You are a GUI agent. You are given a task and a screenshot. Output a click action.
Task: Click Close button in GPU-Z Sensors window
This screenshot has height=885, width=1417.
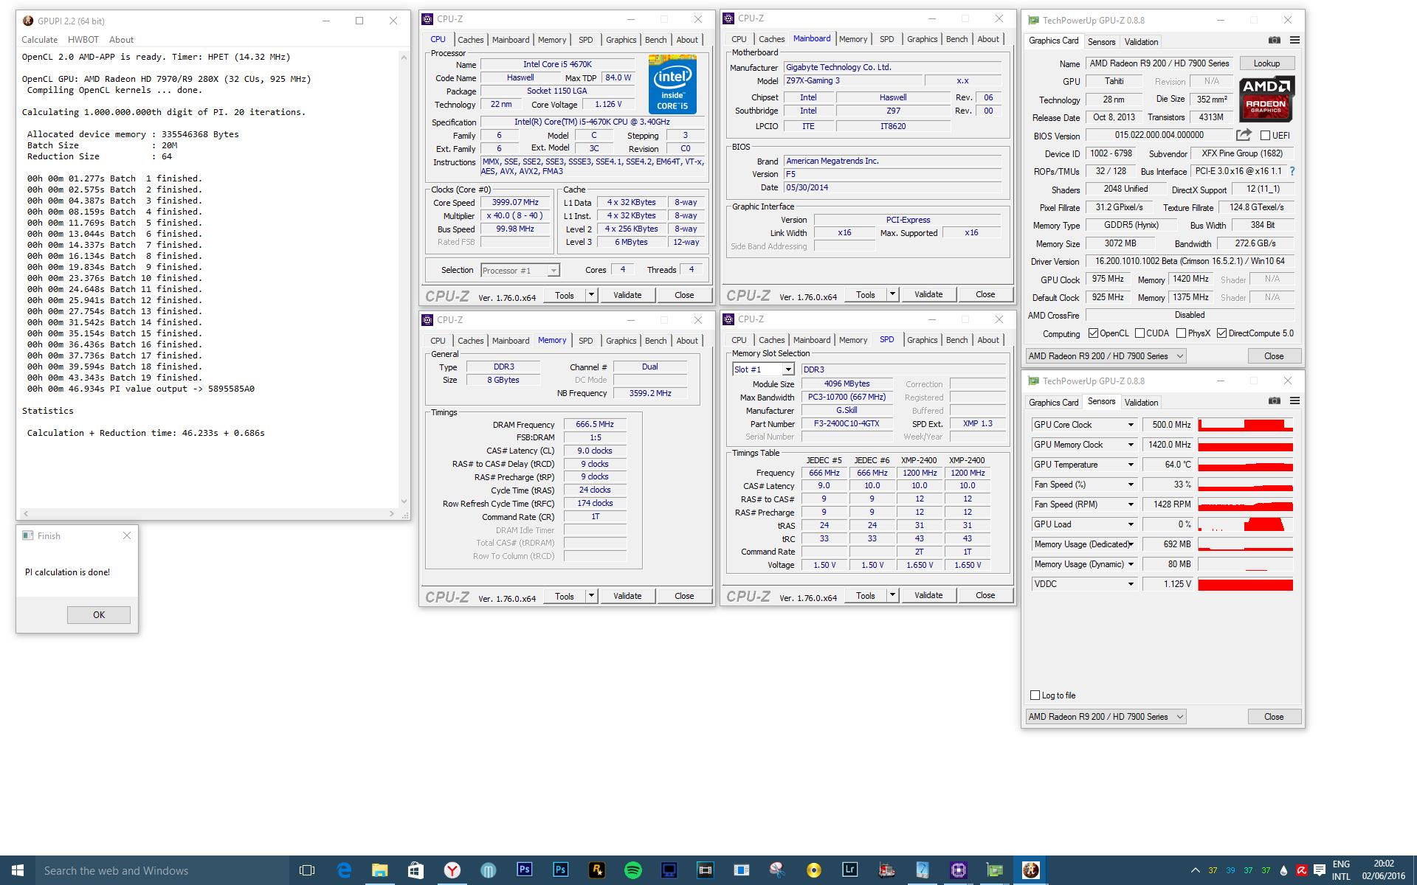(1274, 717)
